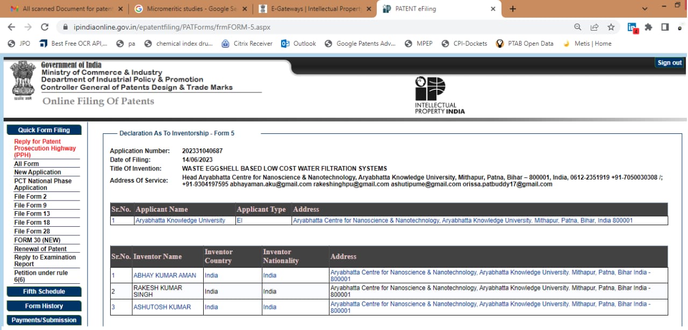Click the Sign out button
Screen dimensions: 688x330
(x=669, y=63)
